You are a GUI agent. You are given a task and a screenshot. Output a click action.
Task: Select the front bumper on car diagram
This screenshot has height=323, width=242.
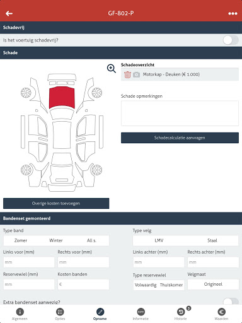pyautogui.click(x=62, y=77)
